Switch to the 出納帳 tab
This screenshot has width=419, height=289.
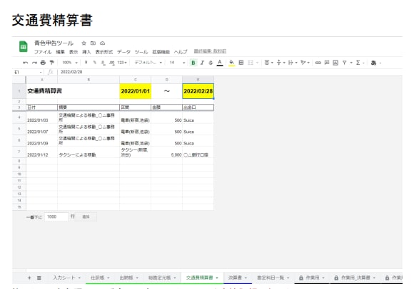coord(128,278)
